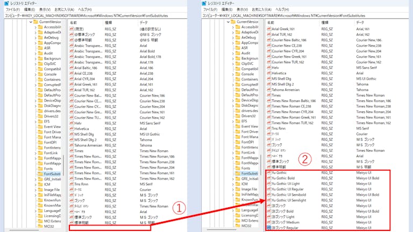Click 'MS Sans Serif' data in left window
The height and width of the screenshot is (232, 413).
coord(150,123)
